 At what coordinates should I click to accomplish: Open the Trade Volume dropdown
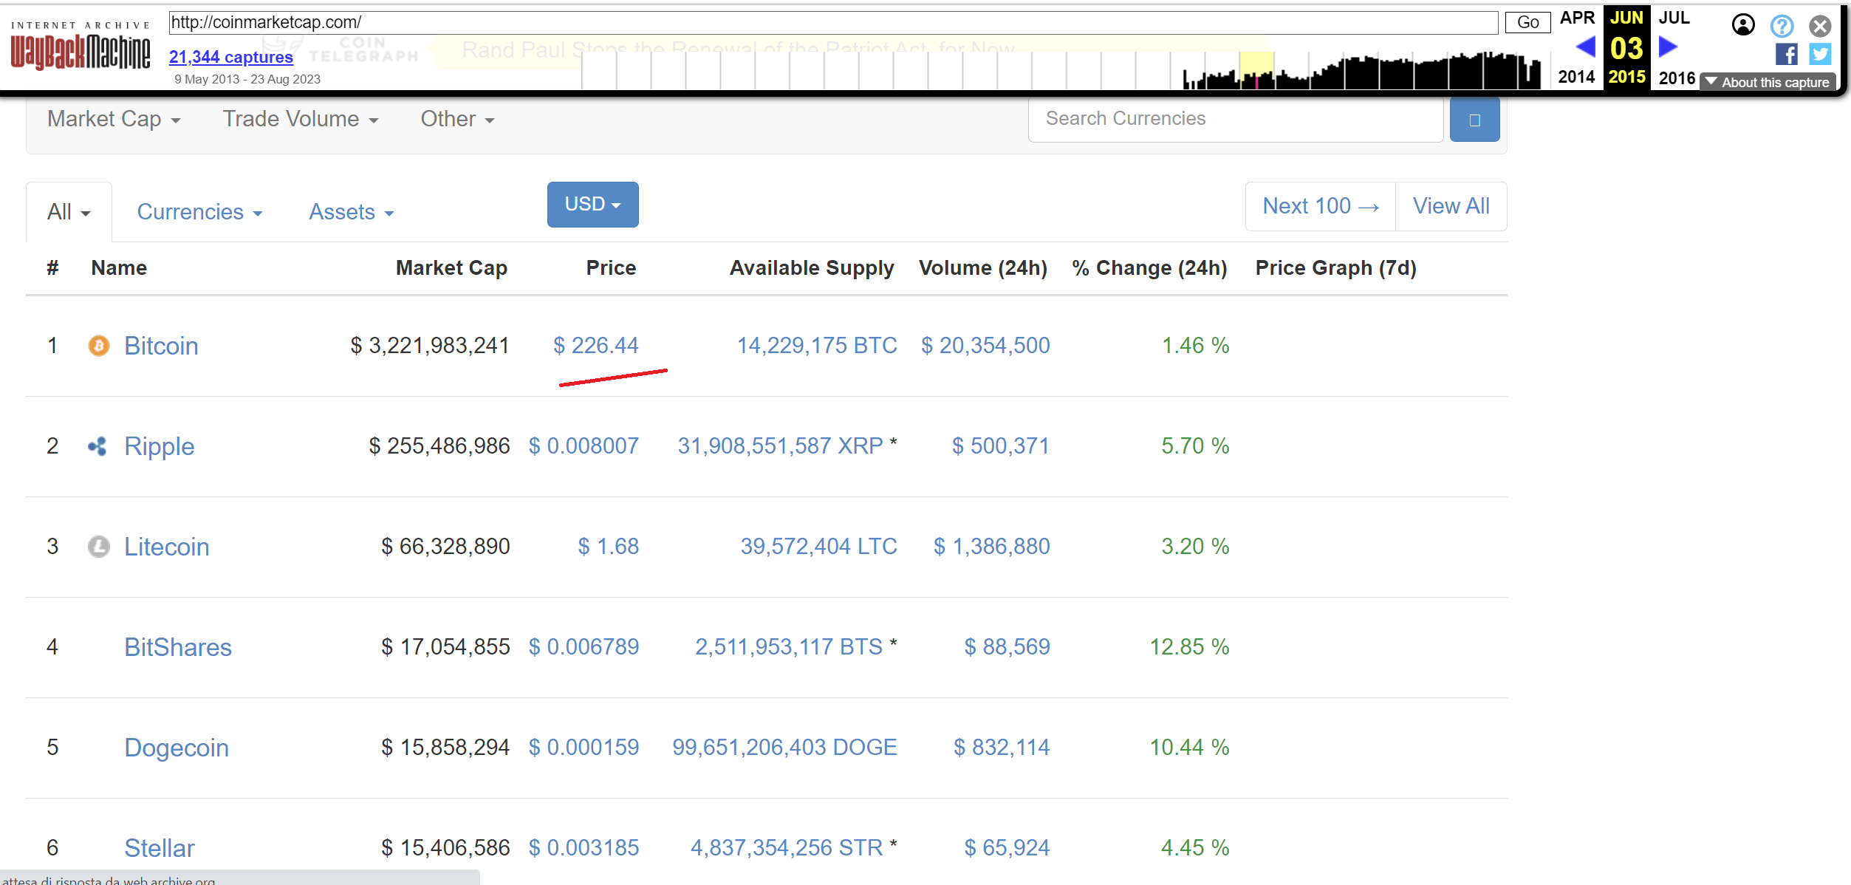tap(300, 119)
